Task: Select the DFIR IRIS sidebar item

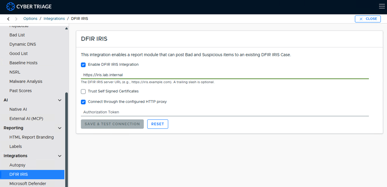Action: 32,174
